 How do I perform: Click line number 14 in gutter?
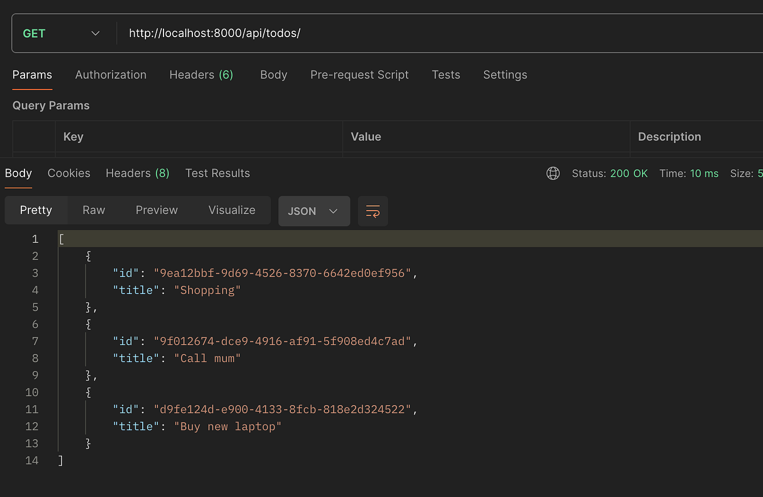tap(32, 460)
